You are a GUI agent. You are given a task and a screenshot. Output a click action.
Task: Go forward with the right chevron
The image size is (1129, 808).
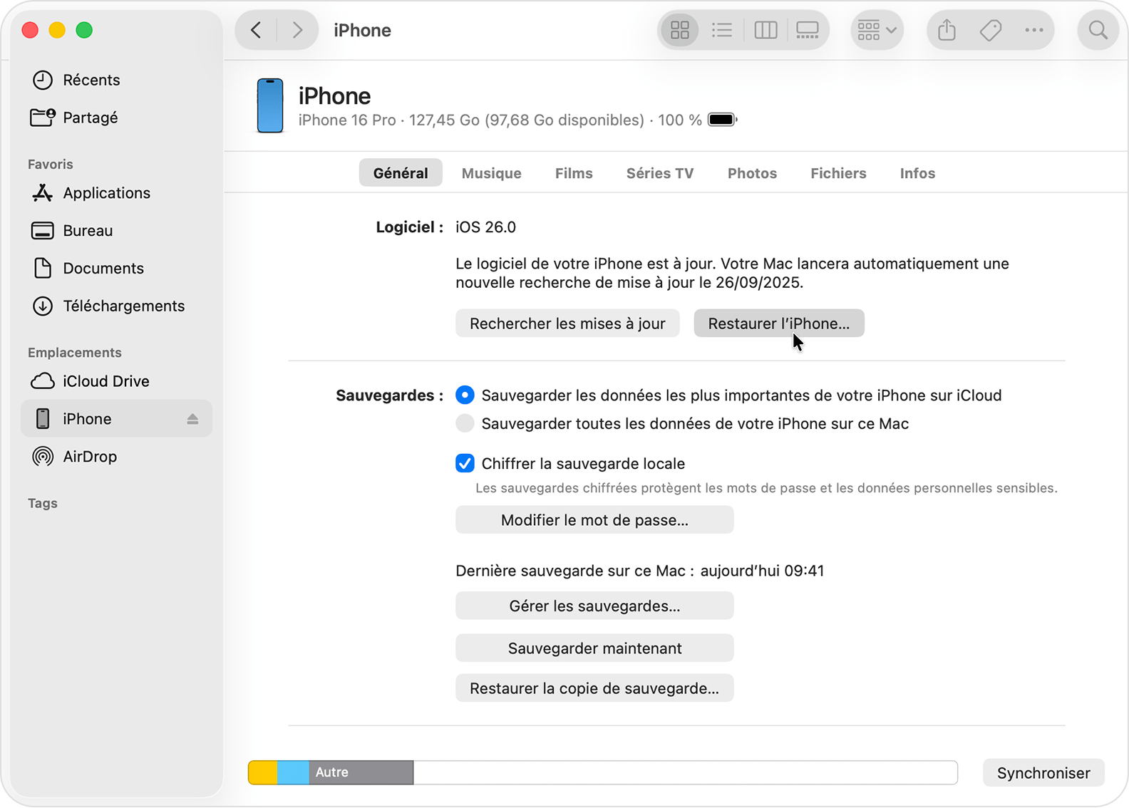297,30
